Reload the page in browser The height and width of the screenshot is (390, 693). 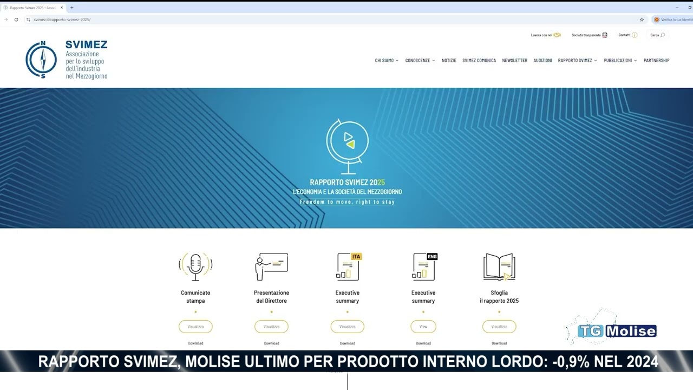[x=16, y=19]
